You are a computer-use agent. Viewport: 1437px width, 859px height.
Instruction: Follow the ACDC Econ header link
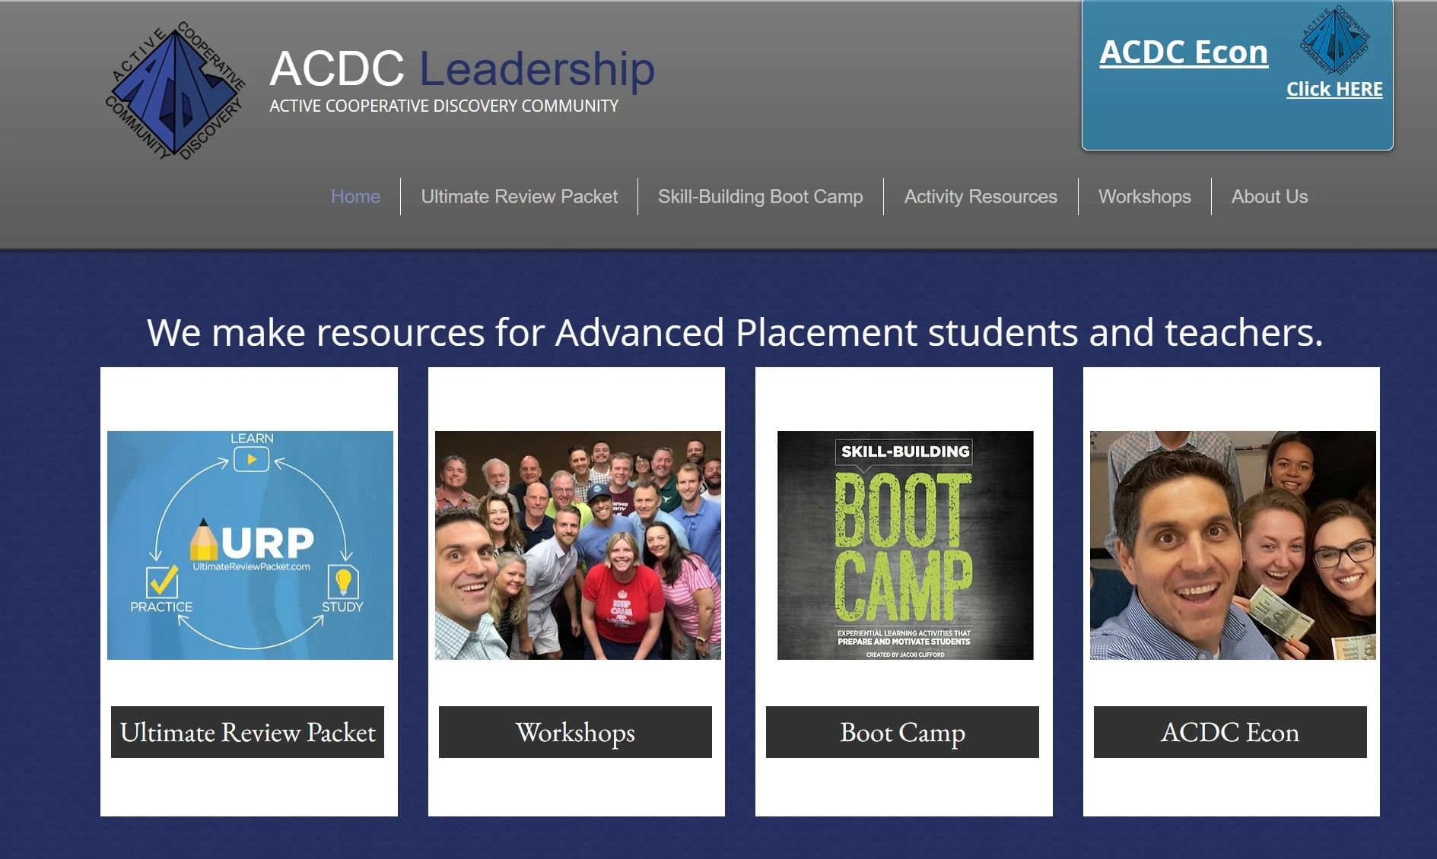coord(1184,52)
